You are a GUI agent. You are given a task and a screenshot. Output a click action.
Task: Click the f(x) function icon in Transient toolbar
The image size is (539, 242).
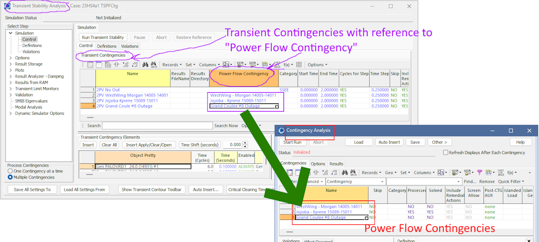click(x=287, y=65)
